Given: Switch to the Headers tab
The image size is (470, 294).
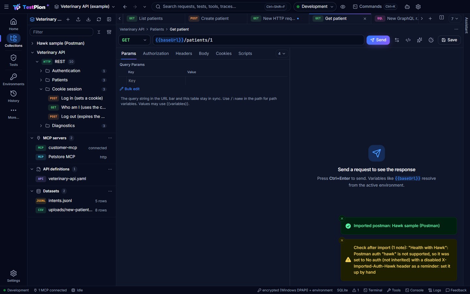Looking at the screenshot, I should 184,54.
